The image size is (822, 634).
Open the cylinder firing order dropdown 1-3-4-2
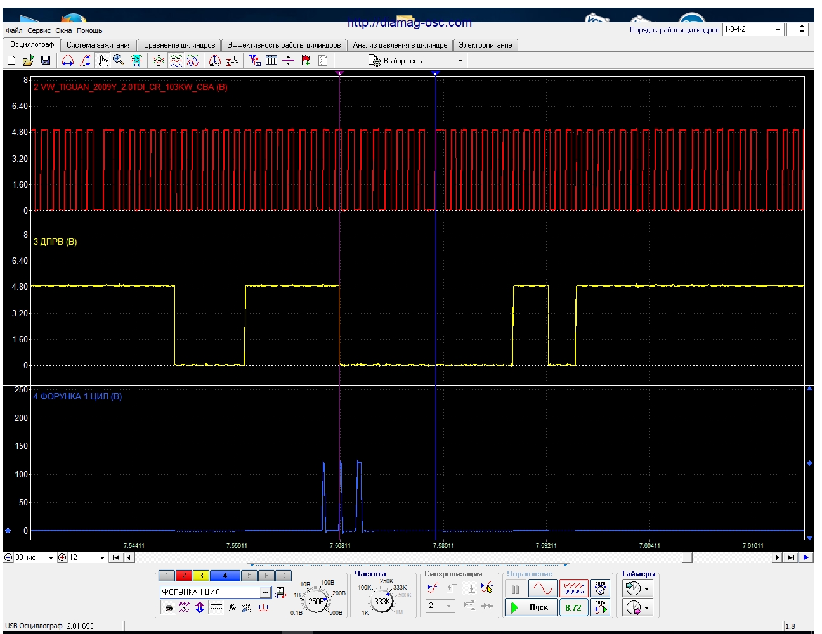753,30
